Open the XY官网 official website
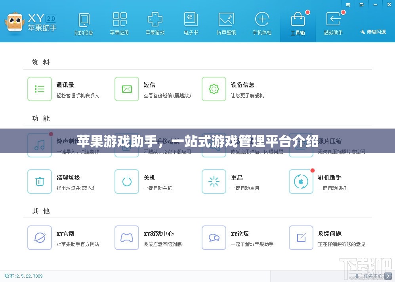The width and height of the screenshot is (395, 282). 40,238
